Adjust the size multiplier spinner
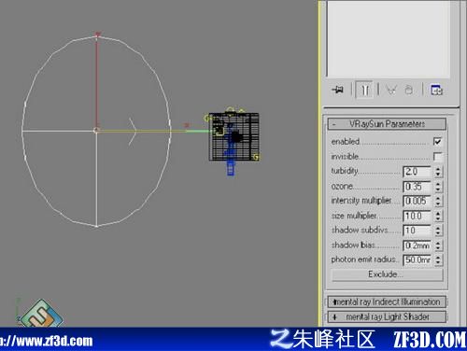467x351 pixels. (438, 216)
